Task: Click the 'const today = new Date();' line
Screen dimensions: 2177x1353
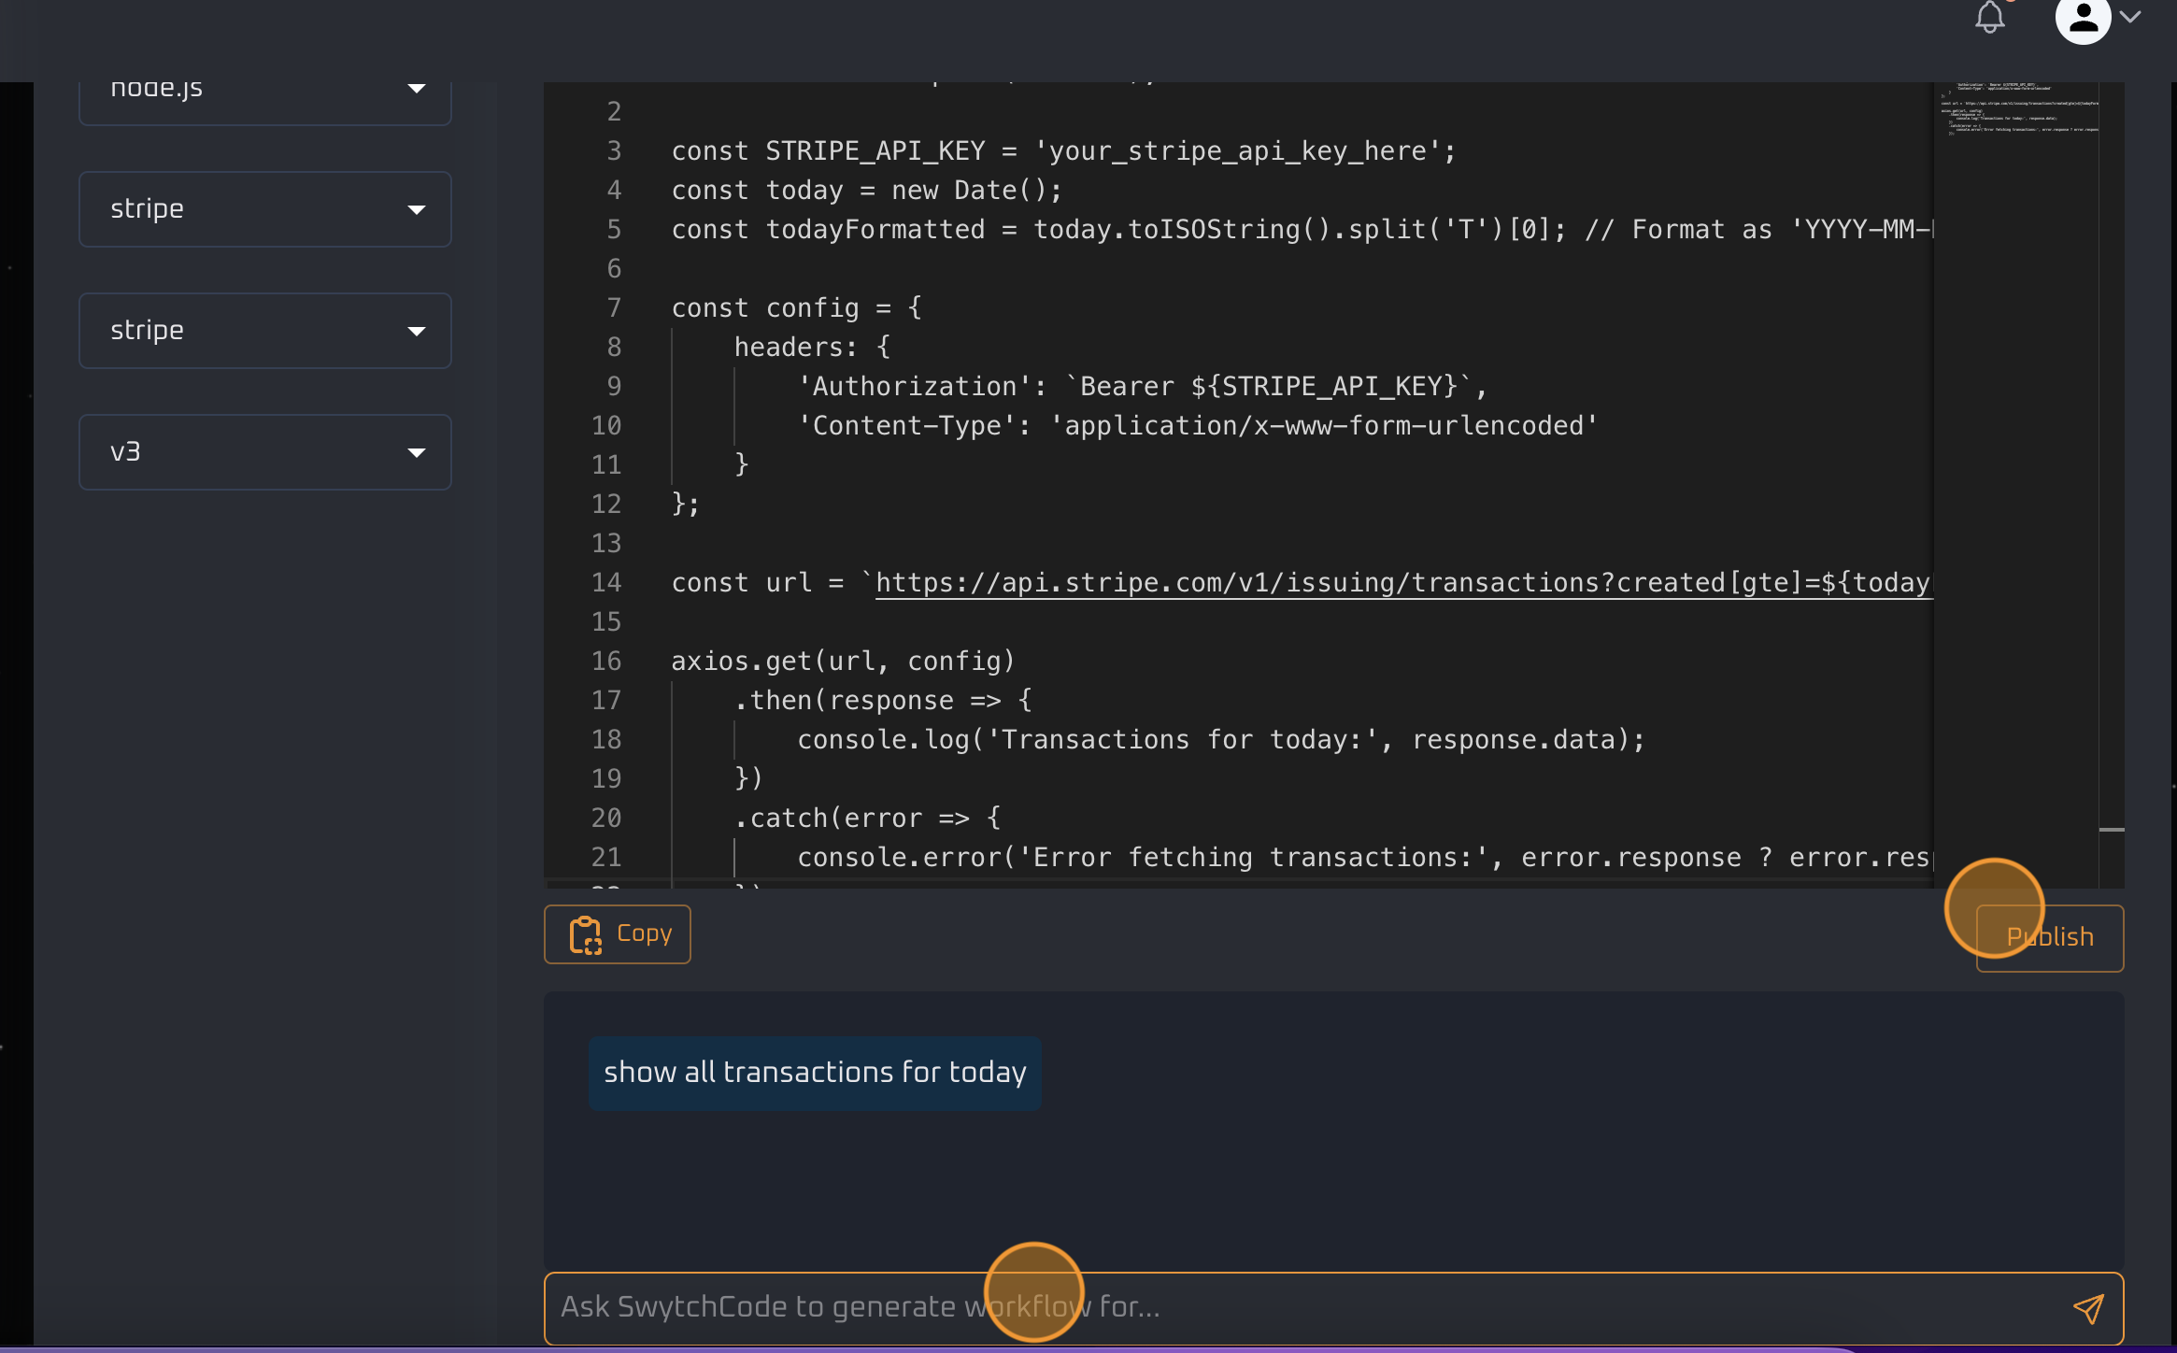Action: coord(867,191)
